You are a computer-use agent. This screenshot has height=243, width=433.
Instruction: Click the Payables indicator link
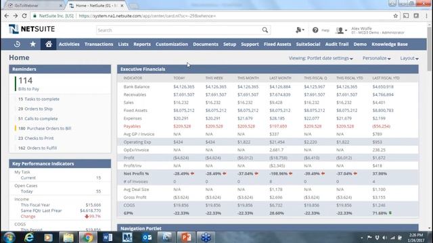pyautogui.click(x=132, y=126)
